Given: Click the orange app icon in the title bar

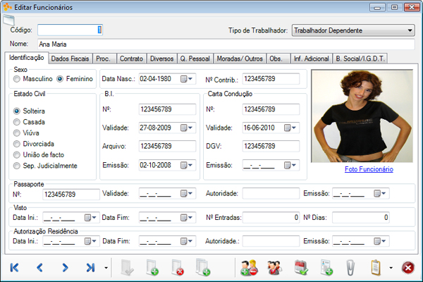Looking at the screenshot, I should 7,7.
